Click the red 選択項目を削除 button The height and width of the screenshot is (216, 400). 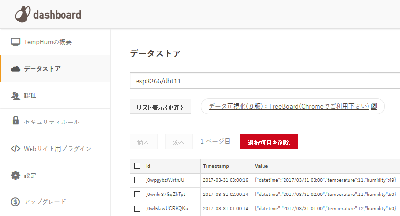pos(269,142)
